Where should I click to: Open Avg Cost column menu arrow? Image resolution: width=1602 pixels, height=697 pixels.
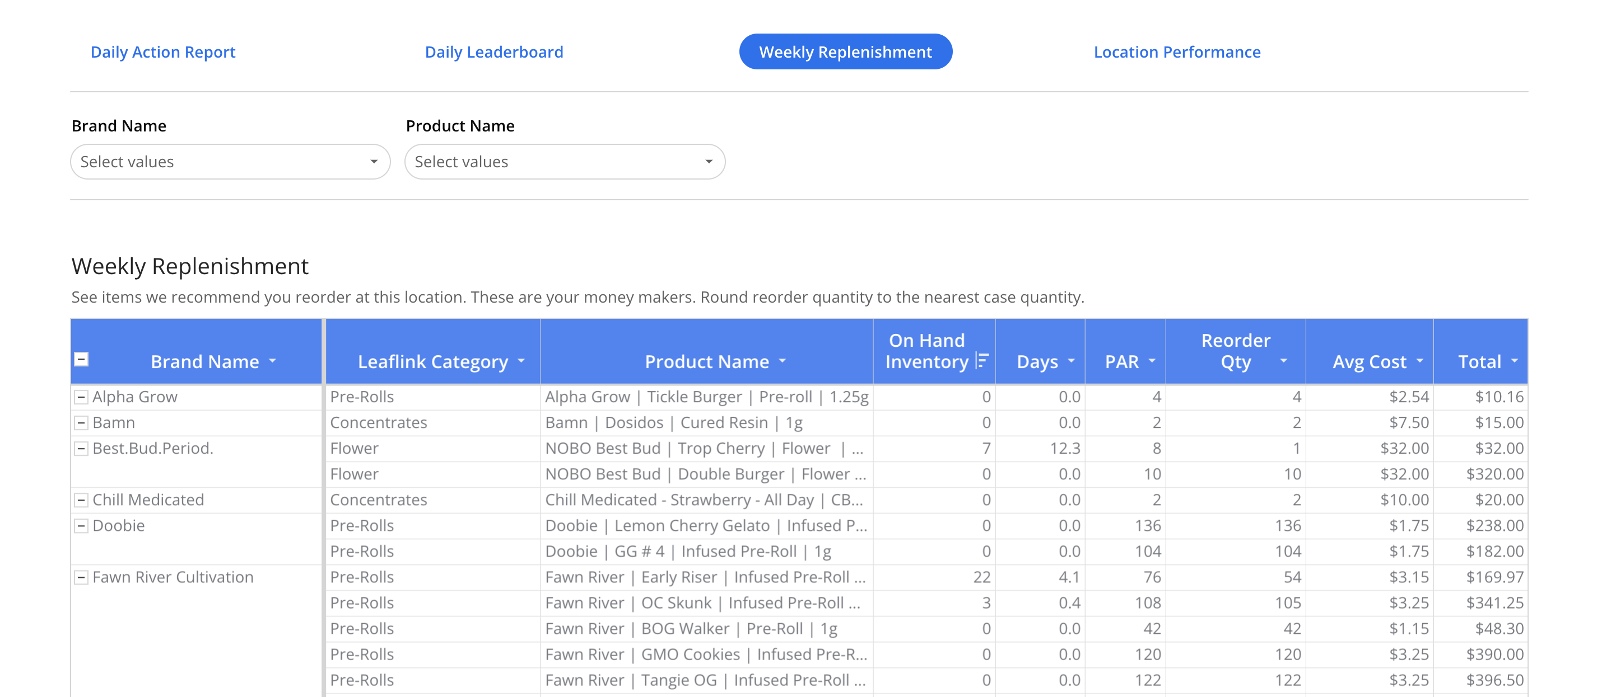(x=1420, y=361)
